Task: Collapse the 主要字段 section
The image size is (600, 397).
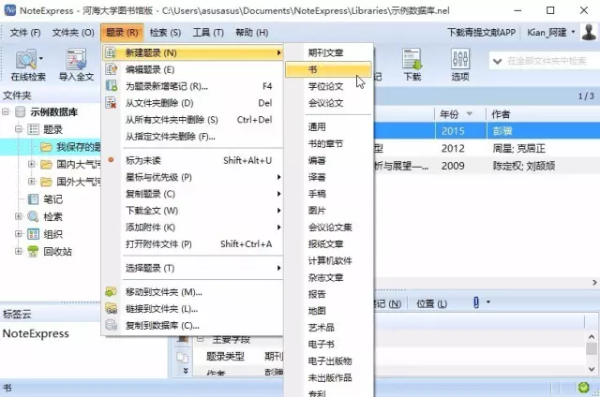Action: pyautogui.click(x=200, y=339)
